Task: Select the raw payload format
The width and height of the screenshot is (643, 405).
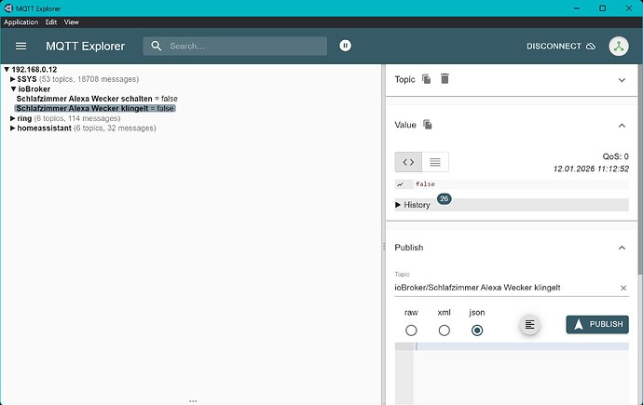Action: click(411, 331)
